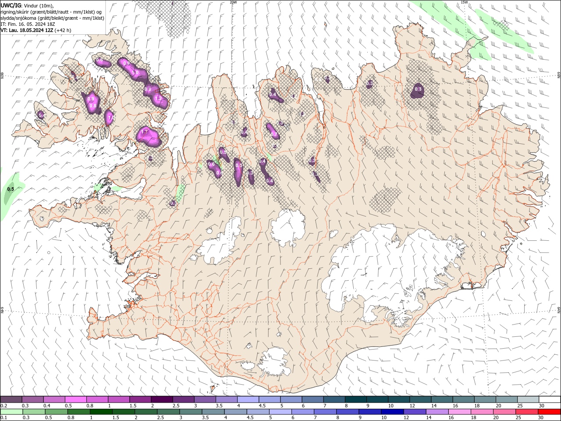This screenshot has height=421, width=561.
Task: Click the '1.5' label under the upper legend row
Action: pos(133,406)
